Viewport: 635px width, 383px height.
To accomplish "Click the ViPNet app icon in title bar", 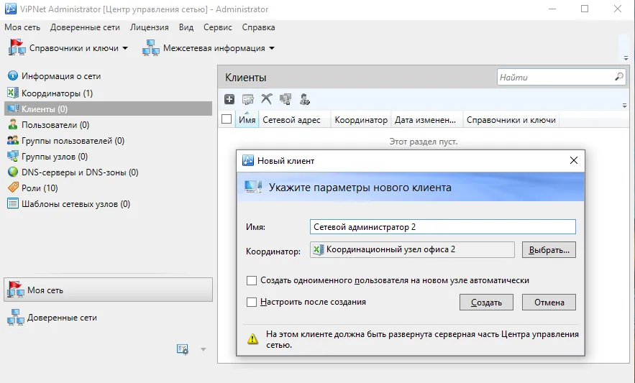I will coord(11,9).
